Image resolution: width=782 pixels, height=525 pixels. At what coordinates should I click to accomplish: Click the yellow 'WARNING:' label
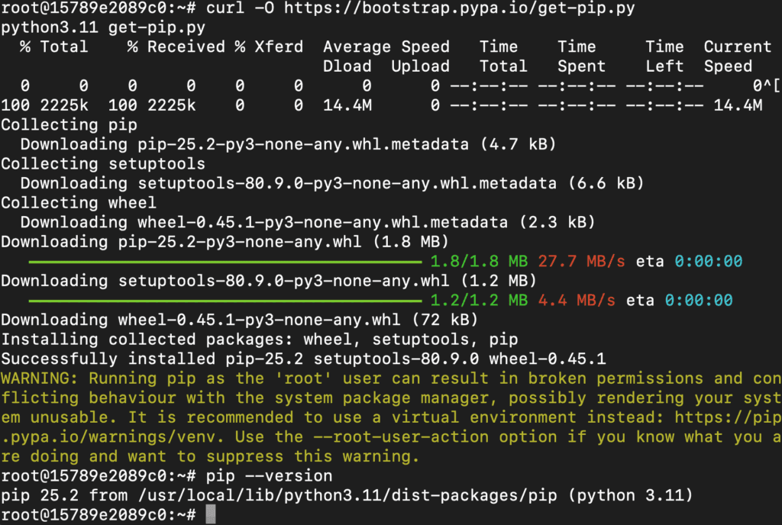(x=40, y=378)
